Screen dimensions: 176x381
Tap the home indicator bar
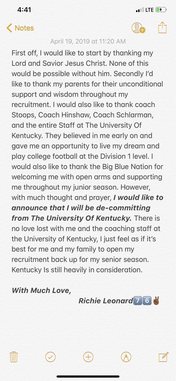(88, 376)
